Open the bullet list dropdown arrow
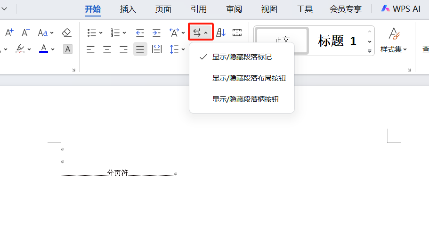This screenshot has height=229, width=429. (x=101, y=33)
